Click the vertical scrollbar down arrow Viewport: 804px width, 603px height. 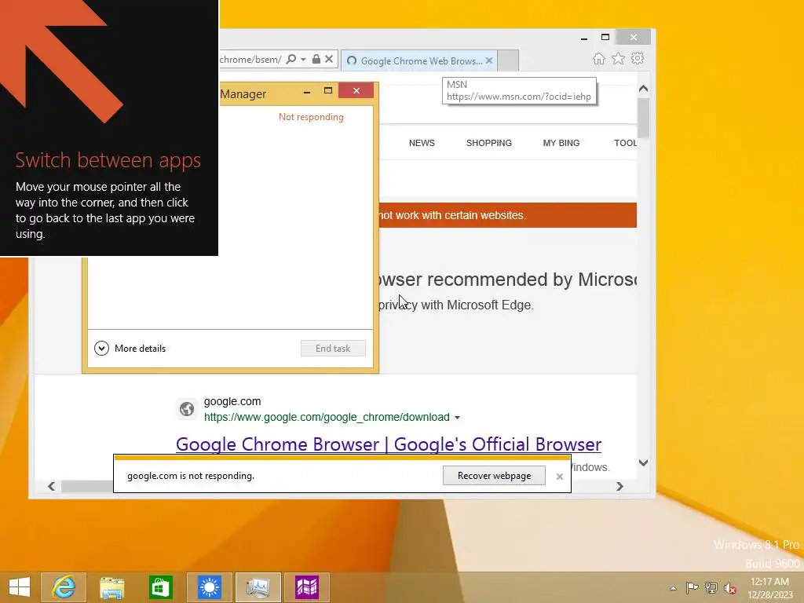coord(644,462)
